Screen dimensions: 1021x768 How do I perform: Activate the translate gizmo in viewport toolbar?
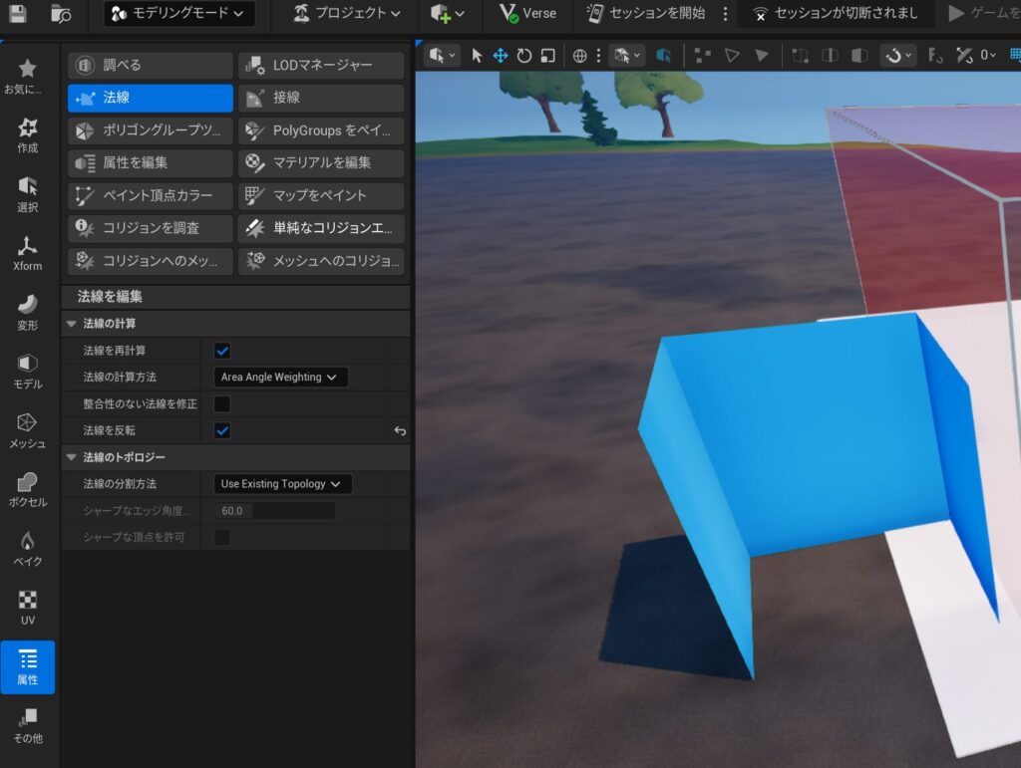tap(501, 56)
